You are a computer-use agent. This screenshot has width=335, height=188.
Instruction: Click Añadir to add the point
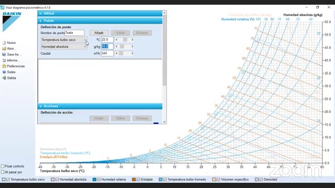(x=99, y=33)
